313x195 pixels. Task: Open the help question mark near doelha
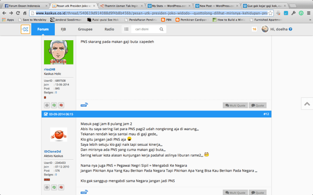coord(290,29)
